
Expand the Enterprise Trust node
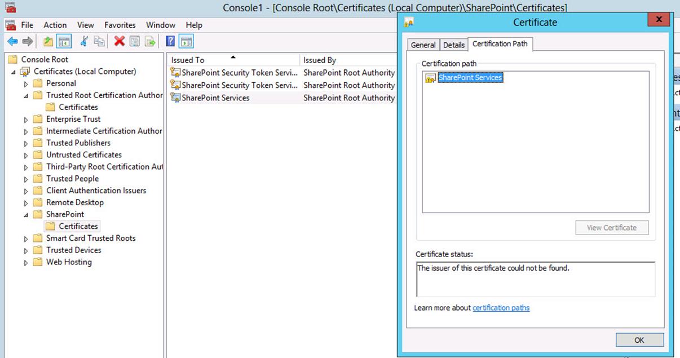(26, 120)
